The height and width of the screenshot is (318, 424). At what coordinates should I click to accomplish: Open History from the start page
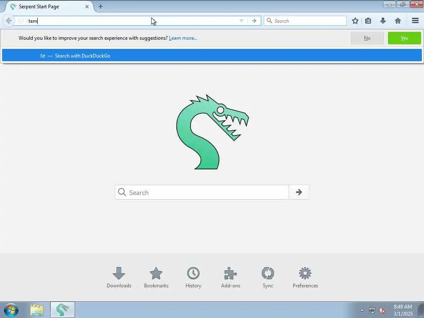click(x=193, y=277)
